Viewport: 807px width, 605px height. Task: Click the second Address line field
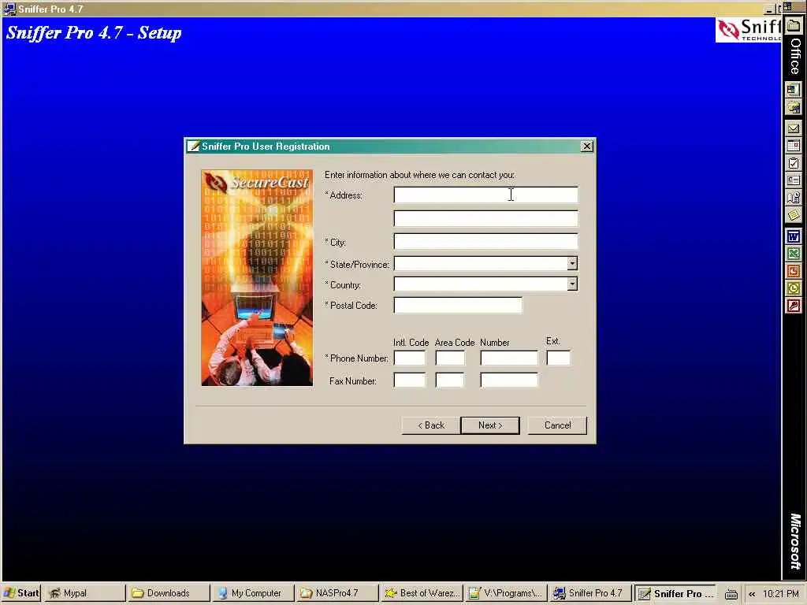[485, 218]
